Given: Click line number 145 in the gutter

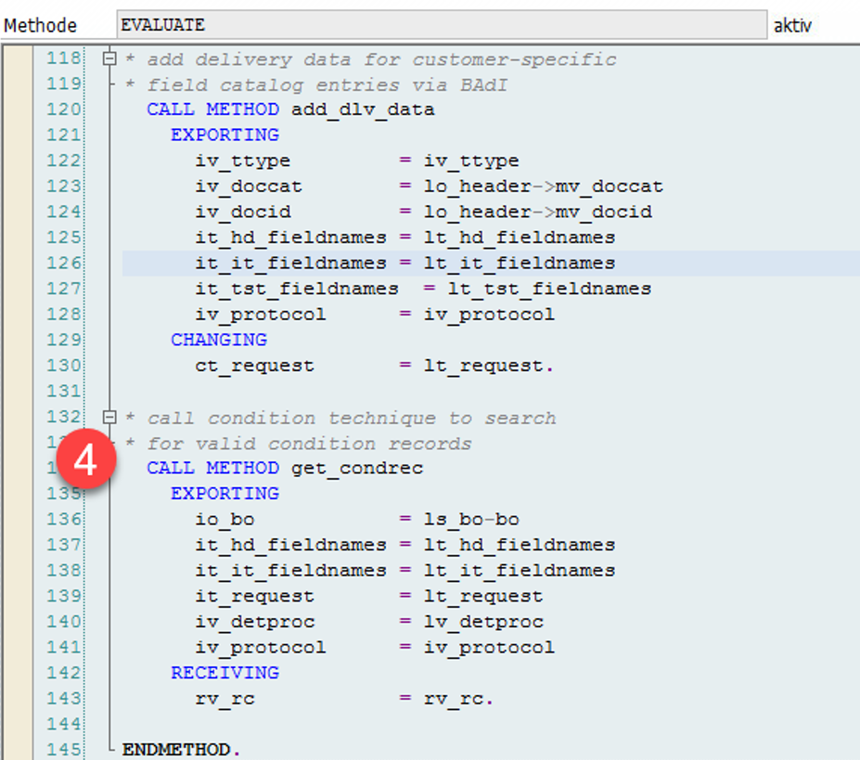Looking at the screenshot, I should point(64,749).
